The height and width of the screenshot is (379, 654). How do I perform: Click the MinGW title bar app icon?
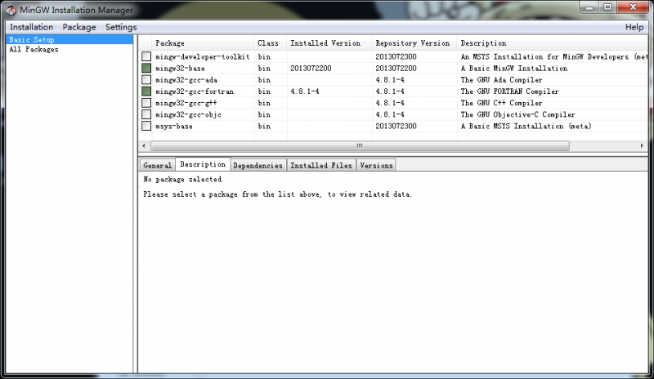(11, 10)
